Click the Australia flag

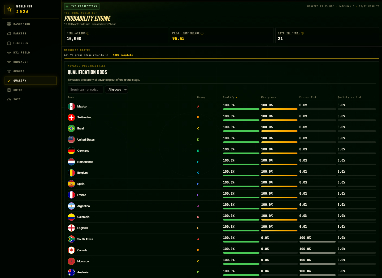click(x=71, y=272)
